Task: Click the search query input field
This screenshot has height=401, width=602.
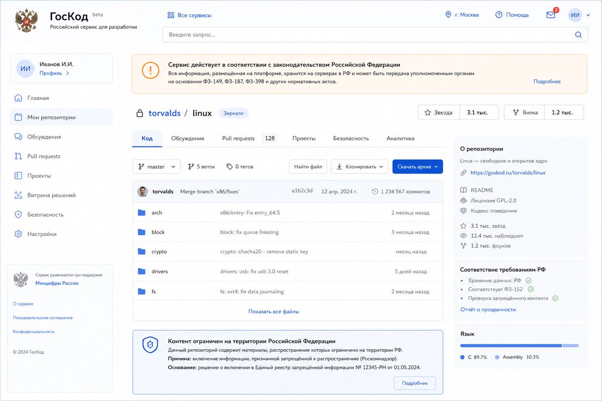Action: pos(375,35)
